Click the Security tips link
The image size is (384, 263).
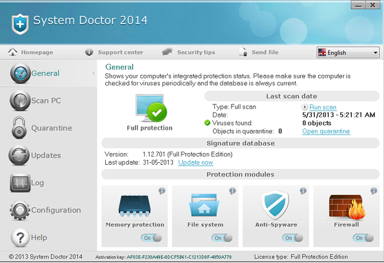pos(196,52)
